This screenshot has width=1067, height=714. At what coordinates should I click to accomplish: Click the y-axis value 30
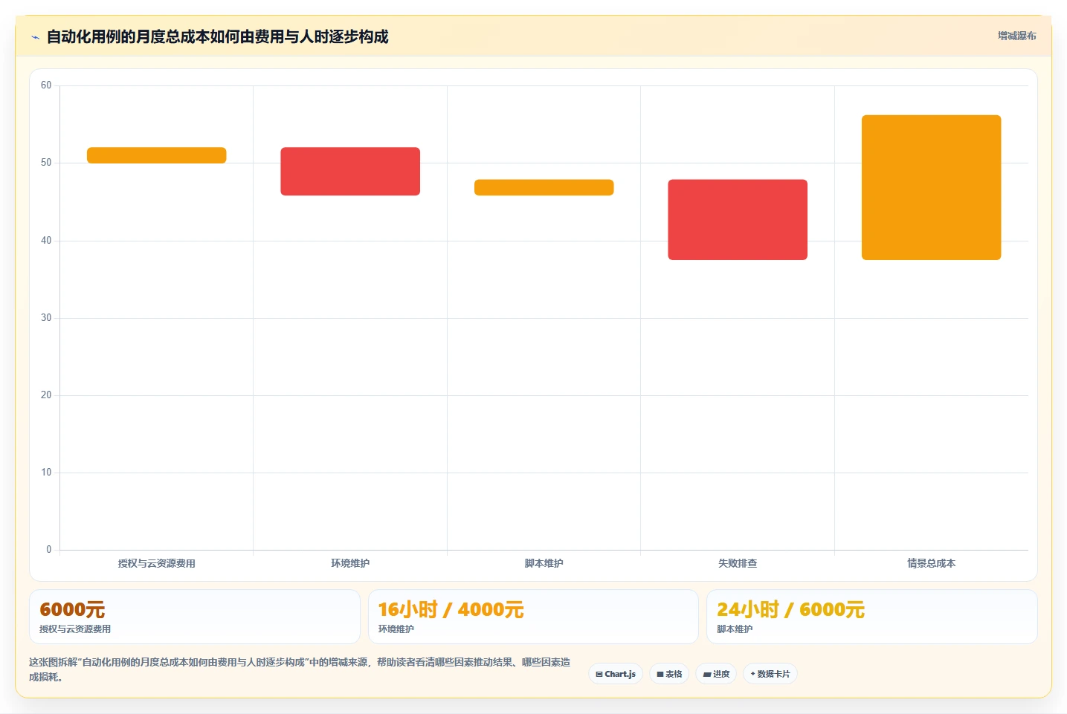[46, 318]
